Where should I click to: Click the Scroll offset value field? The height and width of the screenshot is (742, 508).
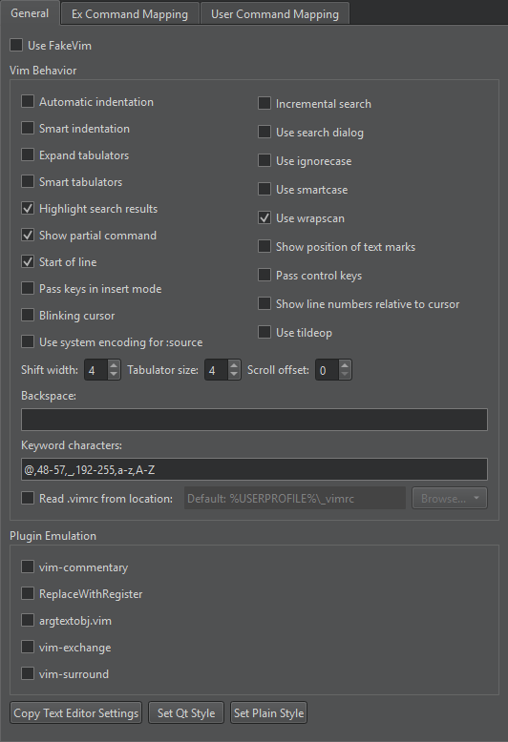[x=328, y=370]
